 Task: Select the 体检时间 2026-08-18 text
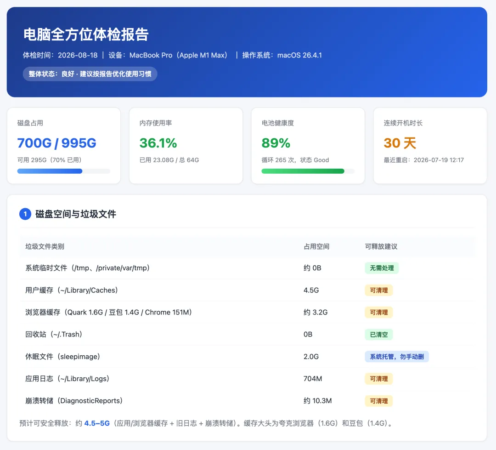pos(60,55)
